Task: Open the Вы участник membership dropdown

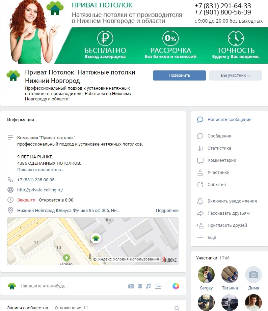Action: [x=235, y=75]
